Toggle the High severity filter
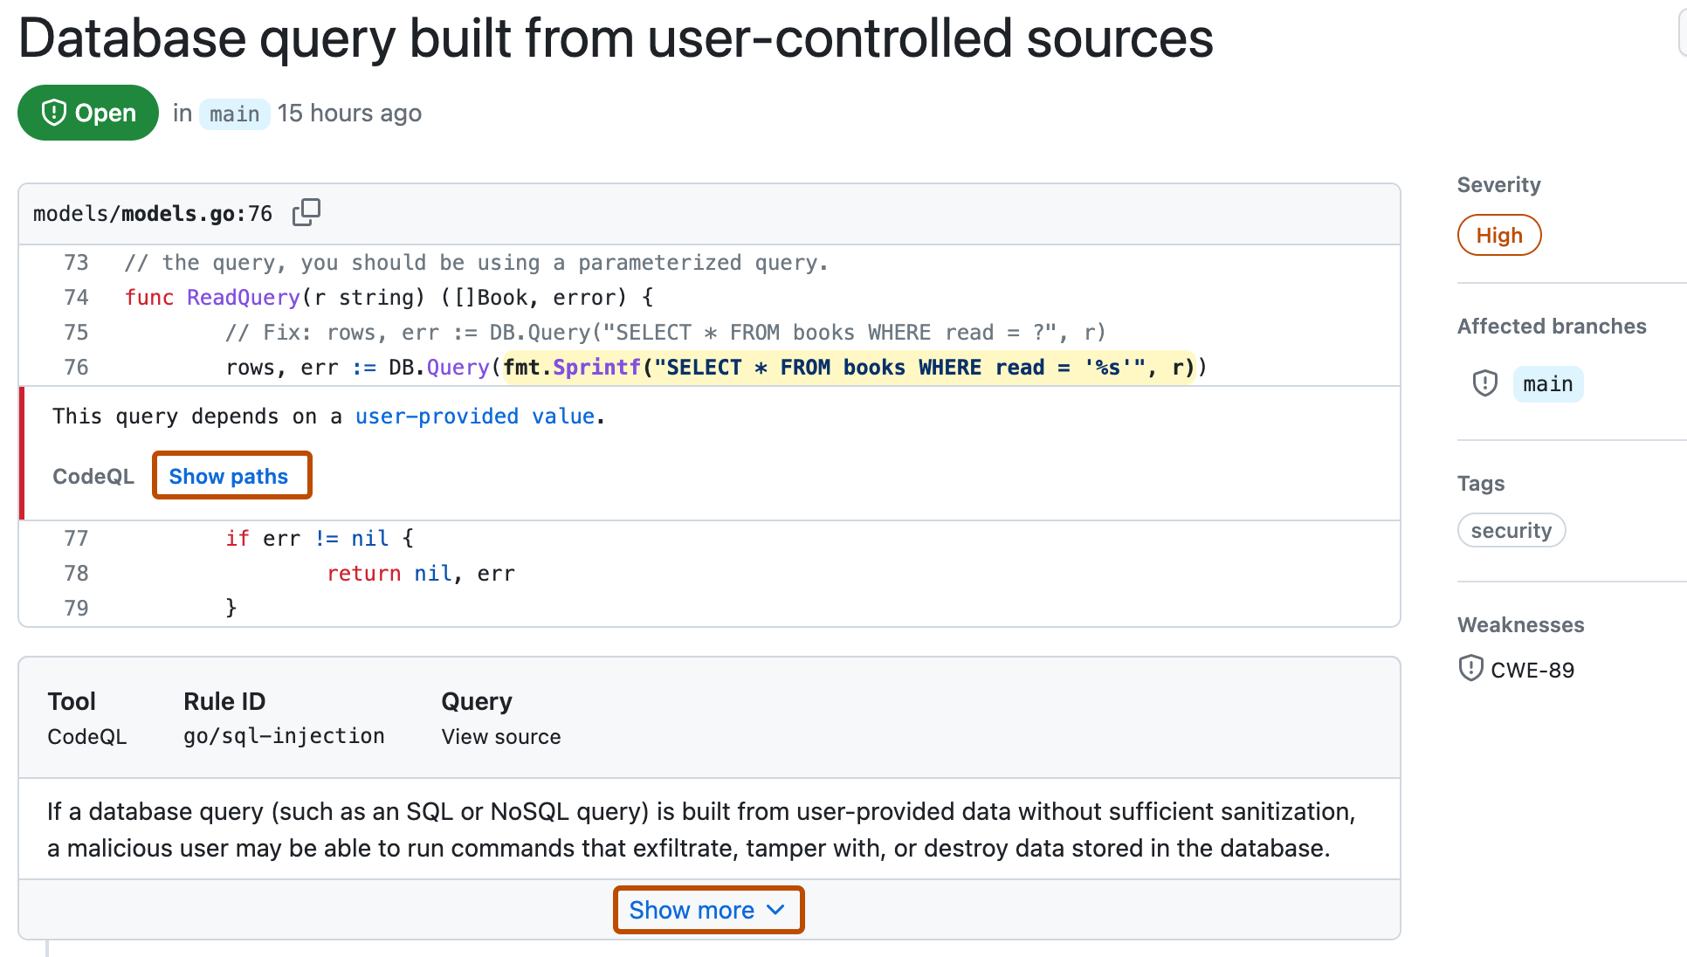 pyautogui.click(x=1498, y=233)
